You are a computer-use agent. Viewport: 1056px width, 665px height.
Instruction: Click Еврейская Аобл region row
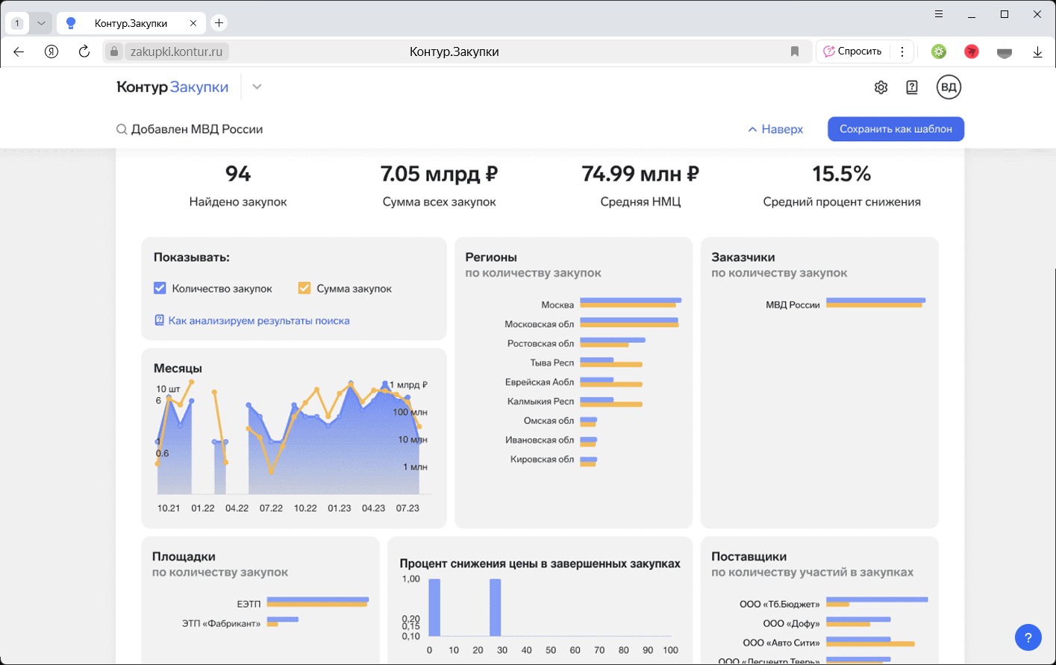574,382
